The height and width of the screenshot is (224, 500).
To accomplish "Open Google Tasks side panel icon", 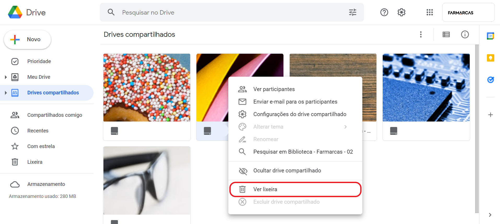I will (490, 80).
